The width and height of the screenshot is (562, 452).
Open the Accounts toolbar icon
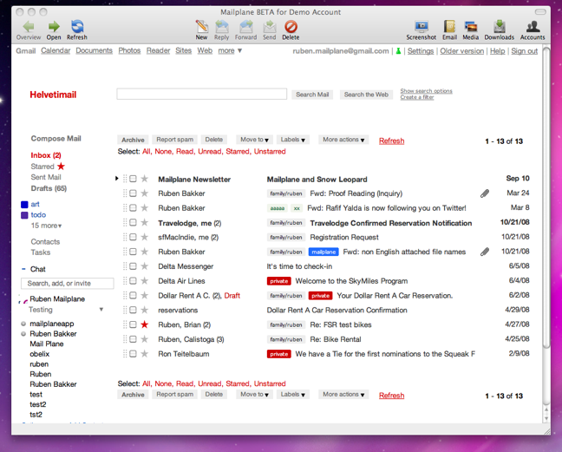tap(533, 27)
